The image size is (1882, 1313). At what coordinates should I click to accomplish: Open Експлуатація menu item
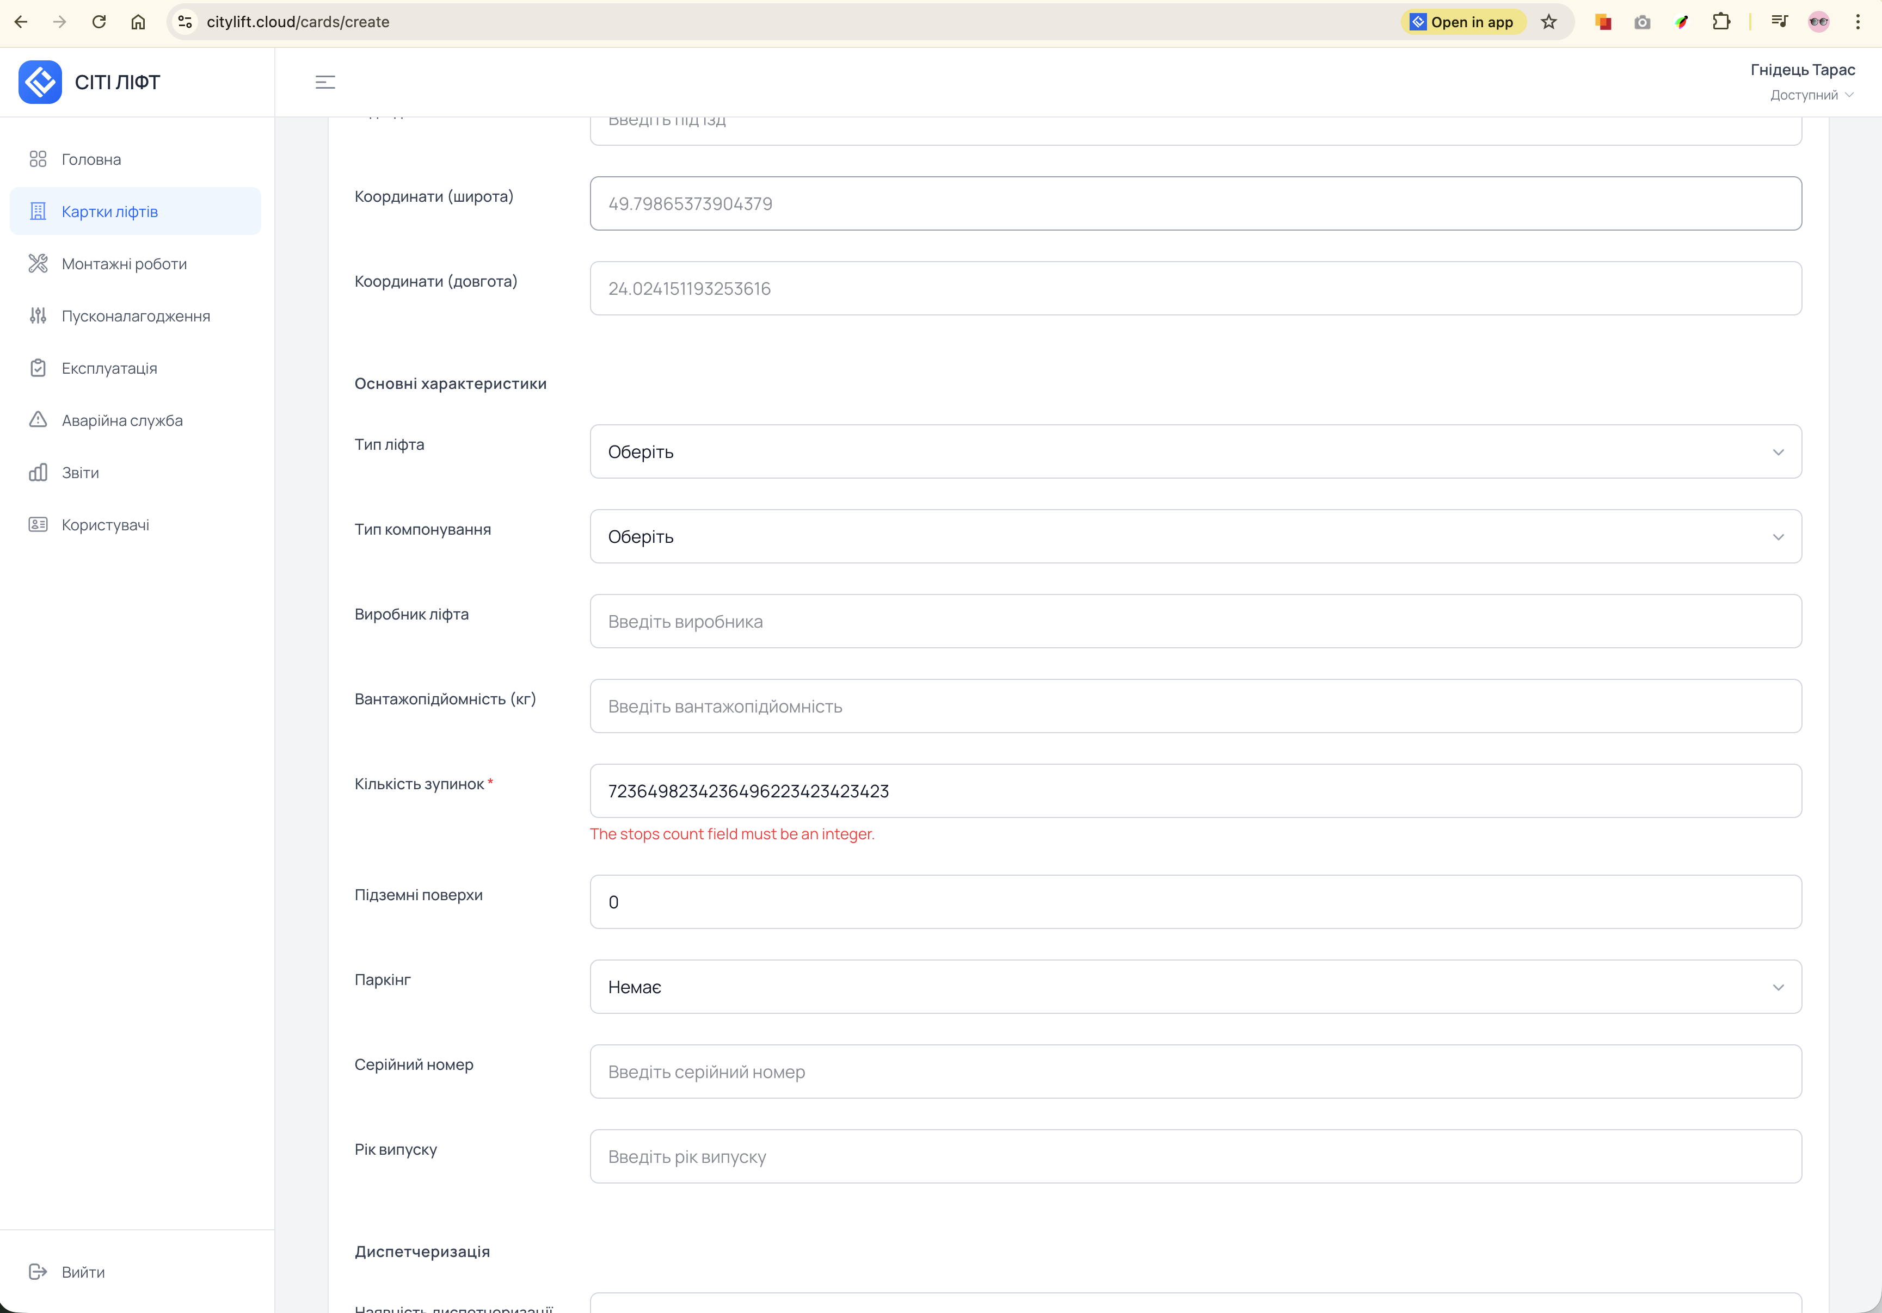[x=109, y=368]
